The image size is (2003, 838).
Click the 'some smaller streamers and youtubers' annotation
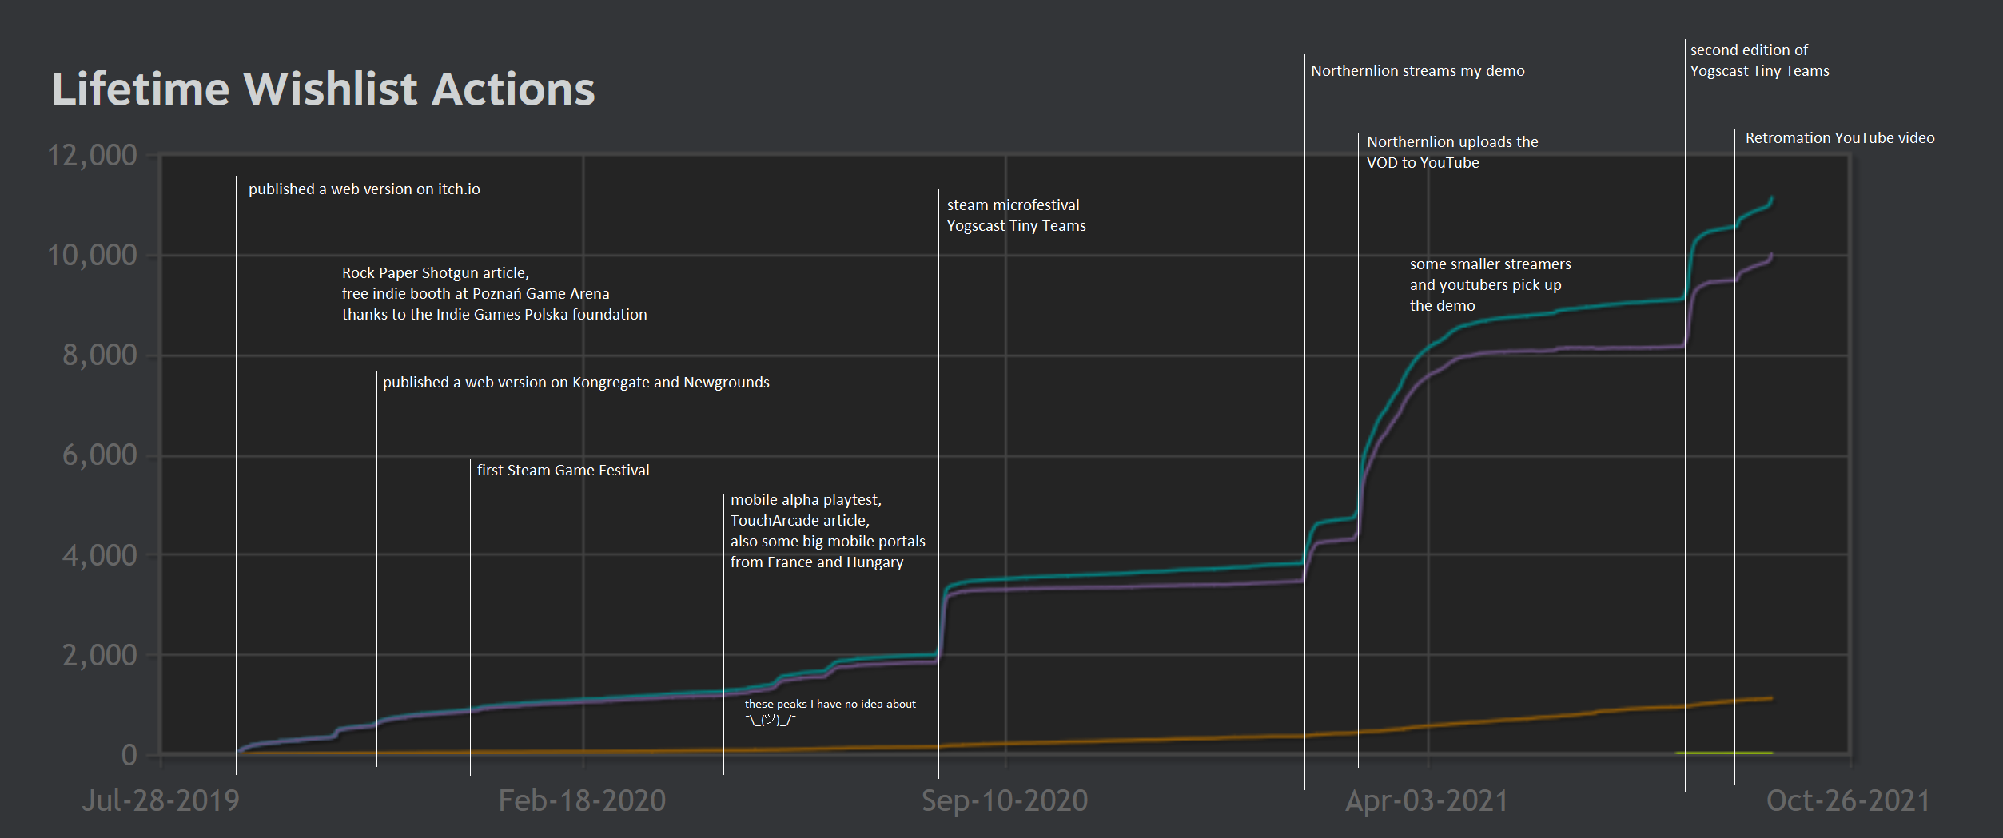1490,285
